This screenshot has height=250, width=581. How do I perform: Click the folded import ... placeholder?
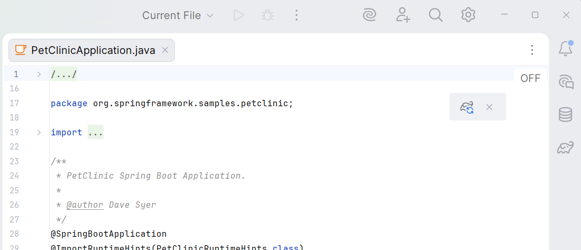96,133
